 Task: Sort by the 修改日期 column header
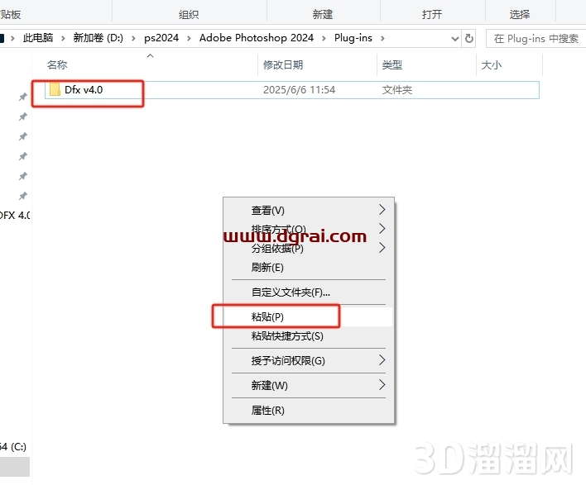pyautogui.click(x=283, y=65)
